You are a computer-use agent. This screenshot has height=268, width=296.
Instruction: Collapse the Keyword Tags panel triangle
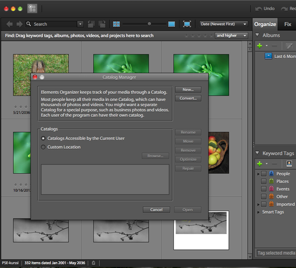257,153
